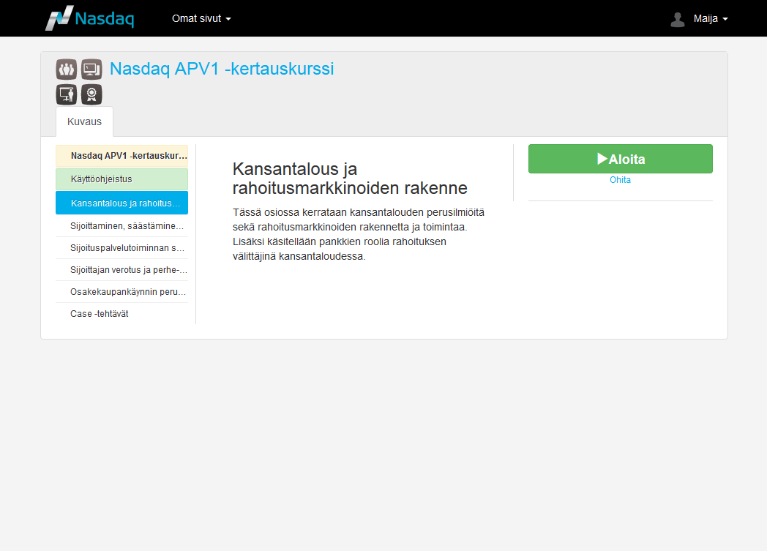This screenshot has width=767, height=551.
Task: Click the presenter at screen icon
Action: click(x=67, y=94)
